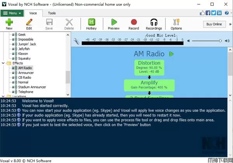
Task: Open the Amplify effect block
Action: pyautogui.click(x=150, y=85)
